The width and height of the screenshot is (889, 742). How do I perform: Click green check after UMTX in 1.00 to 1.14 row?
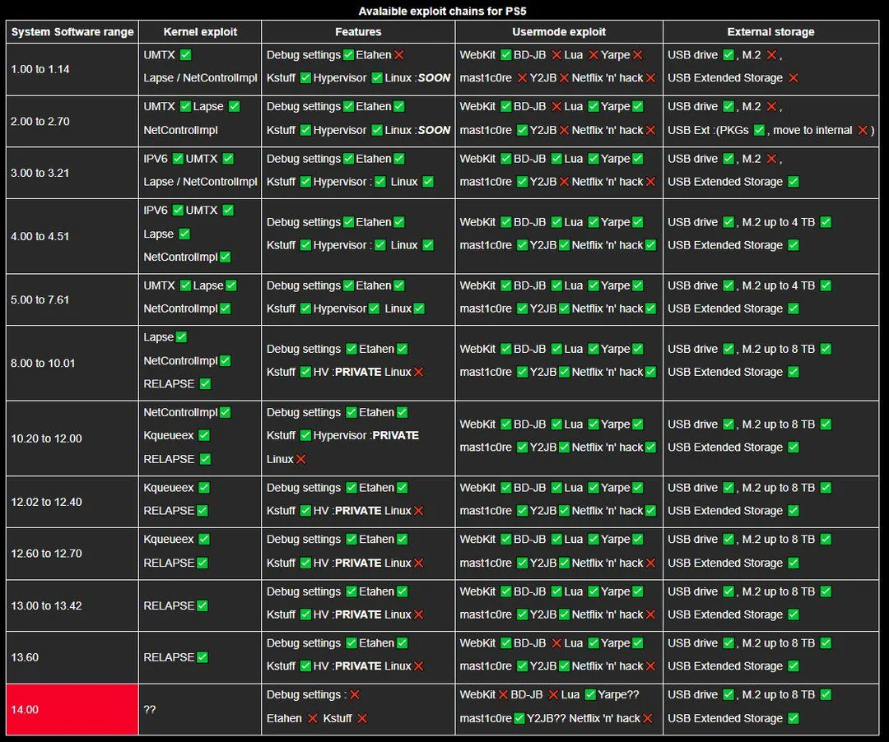(x=185, y=55)
